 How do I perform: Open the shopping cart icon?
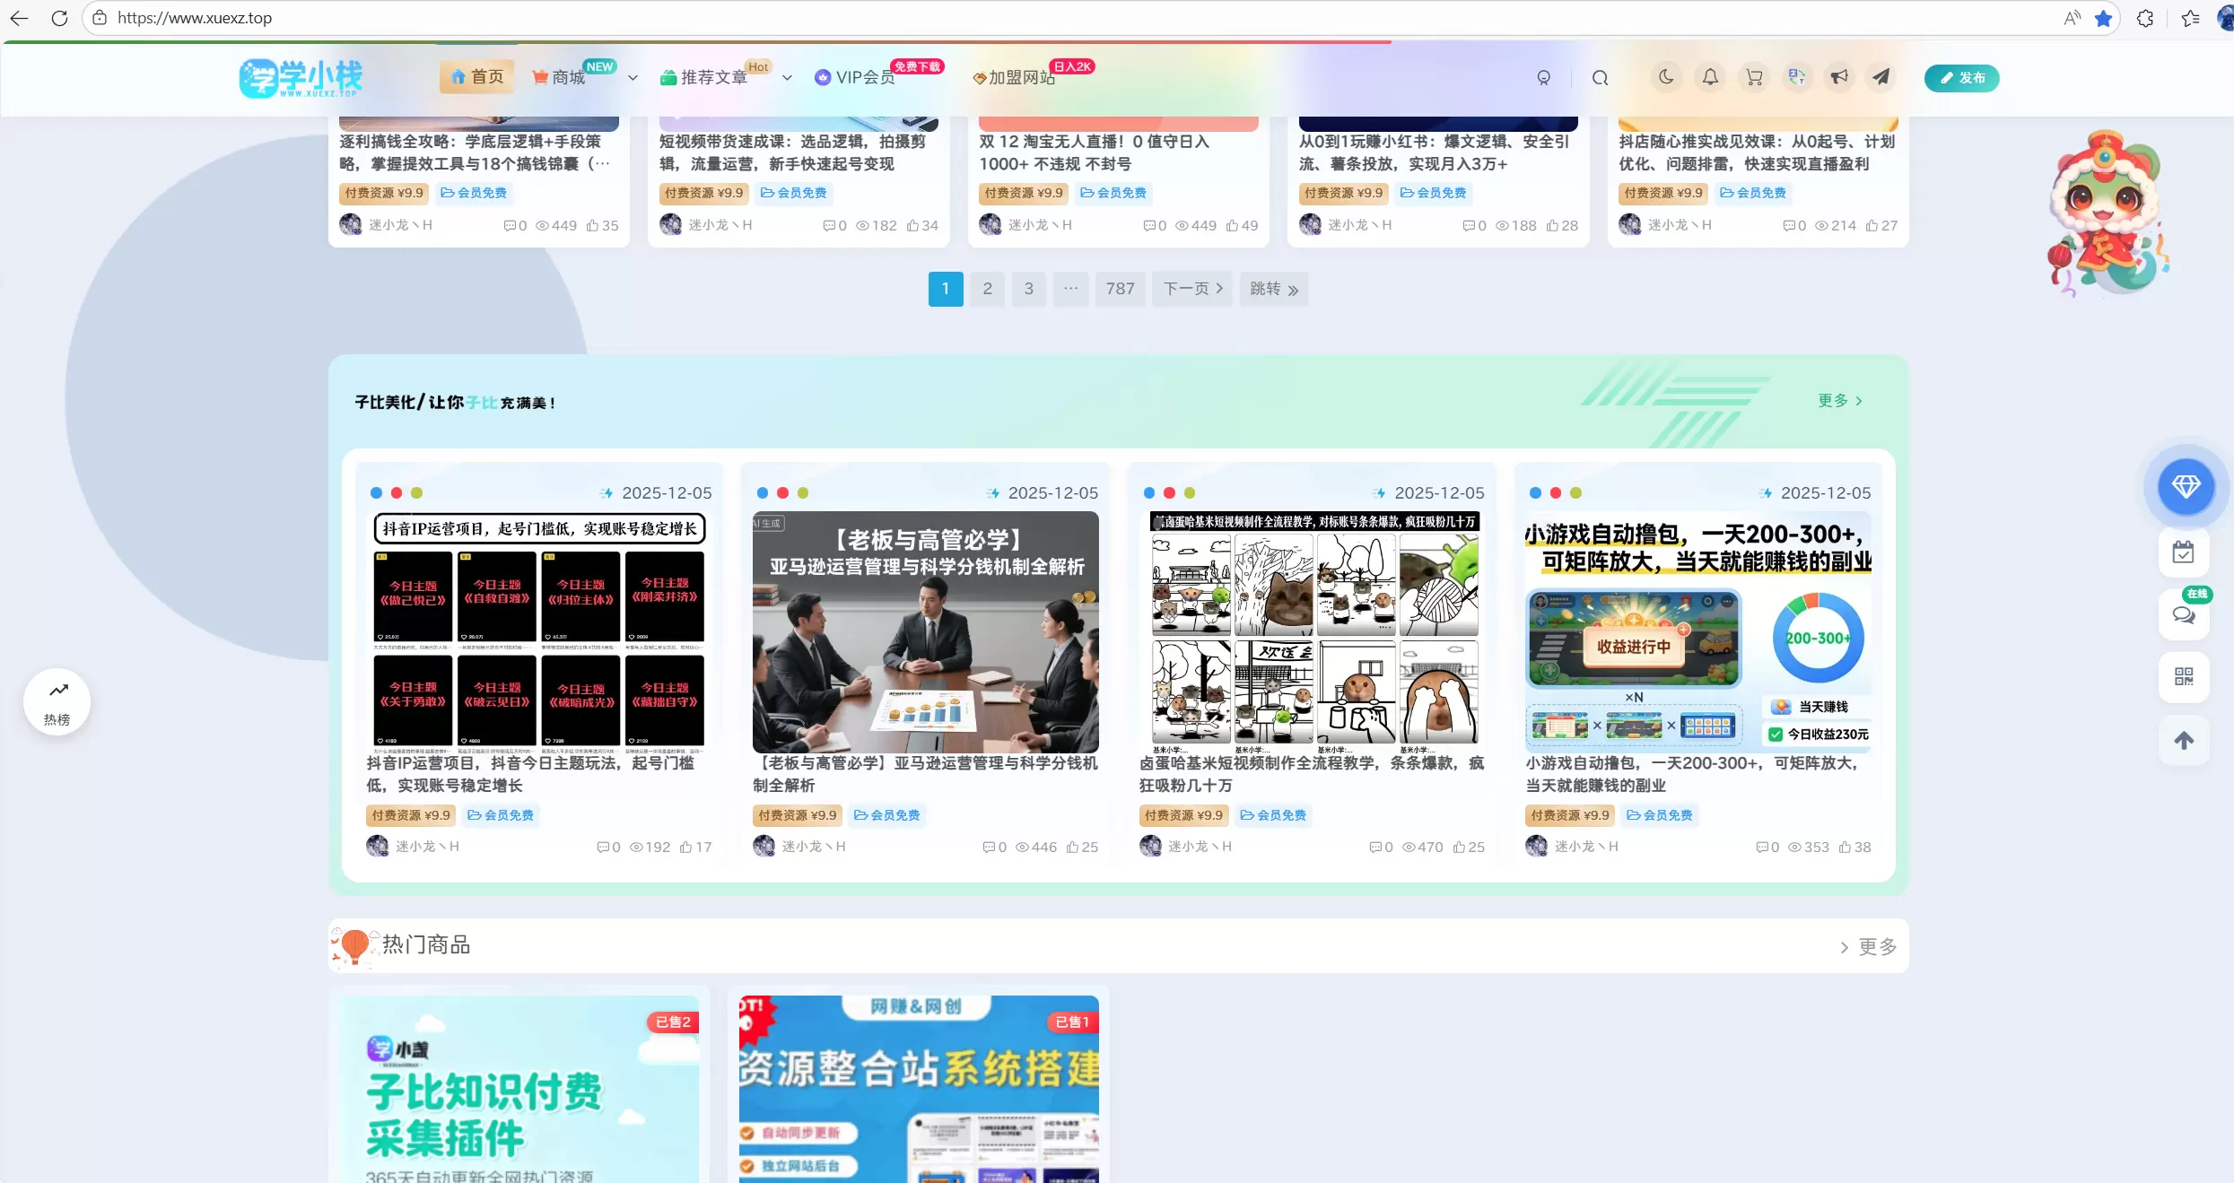click(x=1753, y=77)
